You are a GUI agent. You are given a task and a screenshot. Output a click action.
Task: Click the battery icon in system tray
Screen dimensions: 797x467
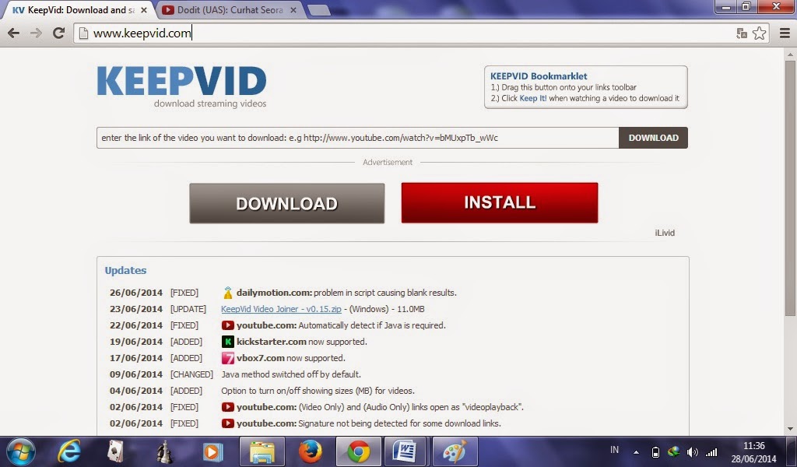(655, 451)
